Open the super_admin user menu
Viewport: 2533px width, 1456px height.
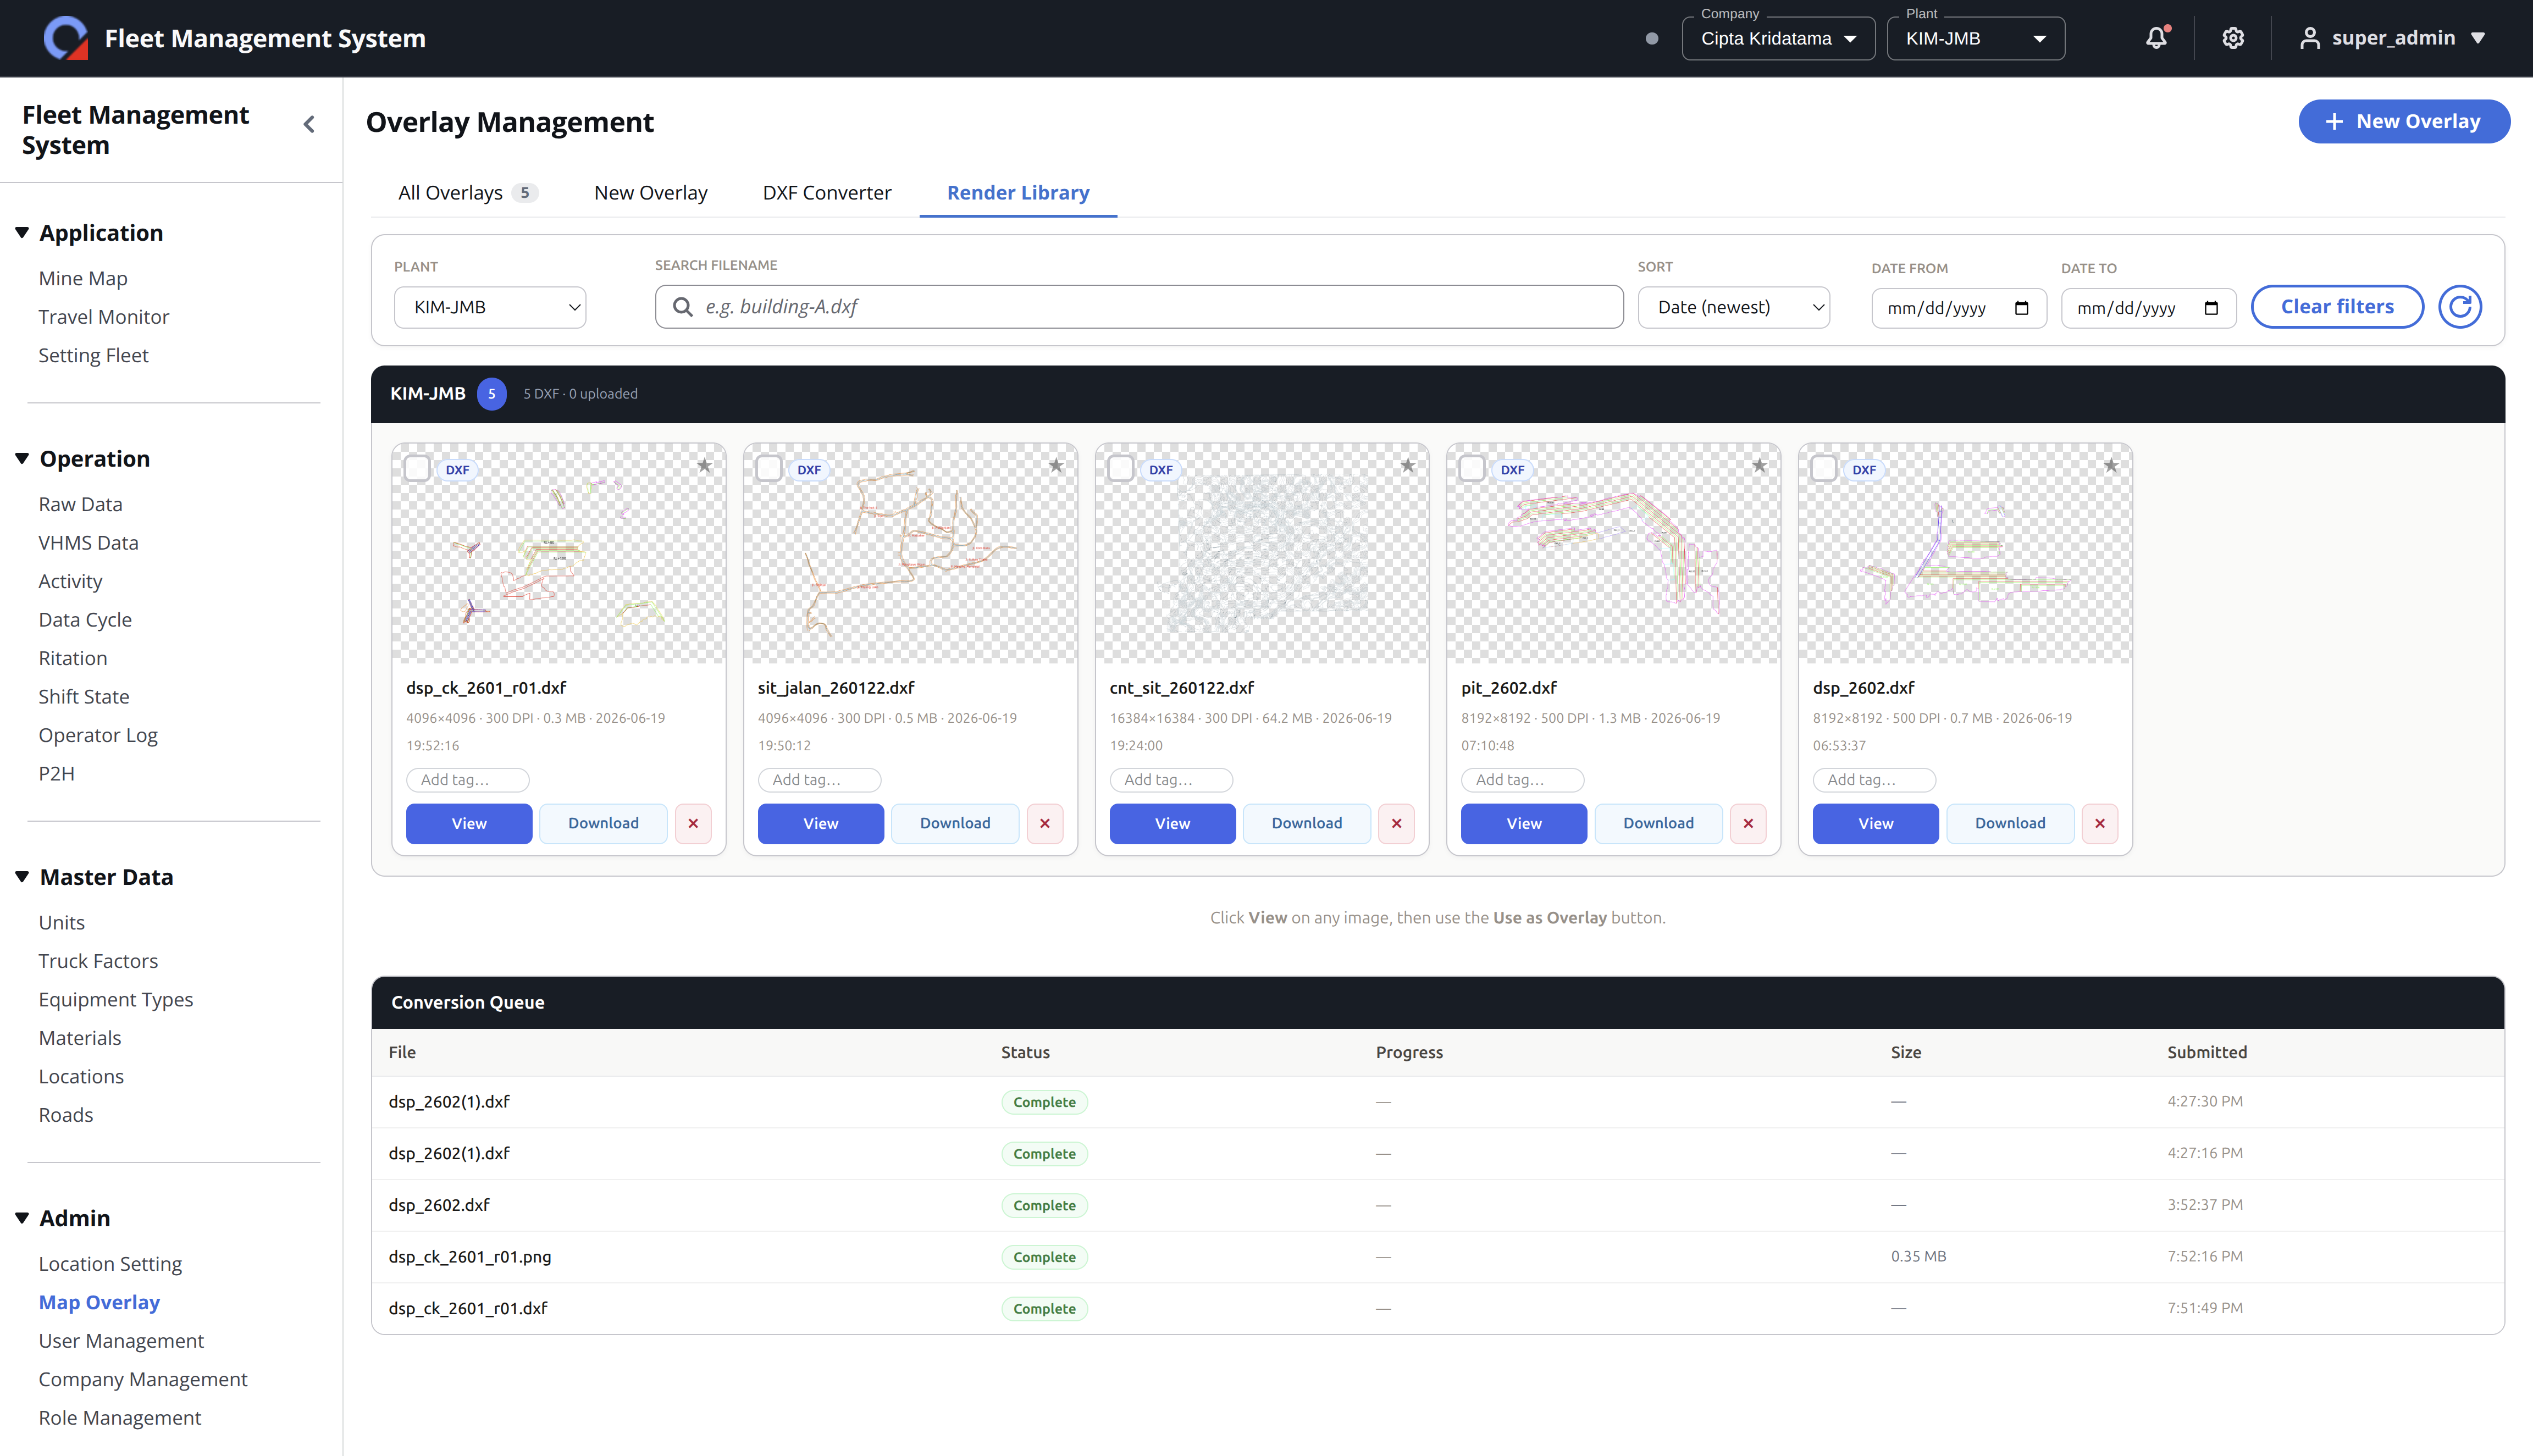(x=2392, y=38)
